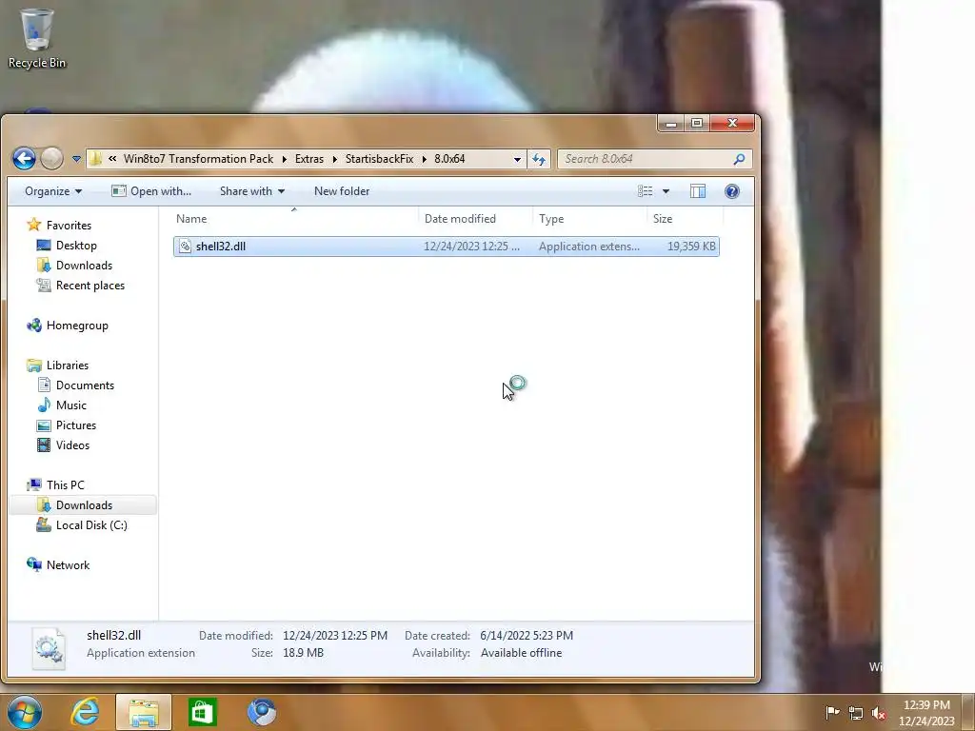
Task: Create a New folder
Action: (342, 191)
